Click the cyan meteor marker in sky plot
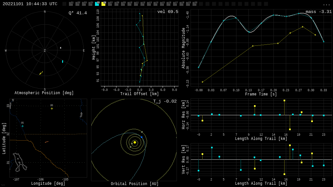Image resolution: width=333 pixels, height=187 pixels. [62, 61]
